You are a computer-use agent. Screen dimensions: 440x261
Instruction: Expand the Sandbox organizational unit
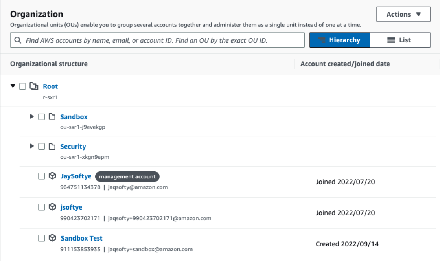32,116
